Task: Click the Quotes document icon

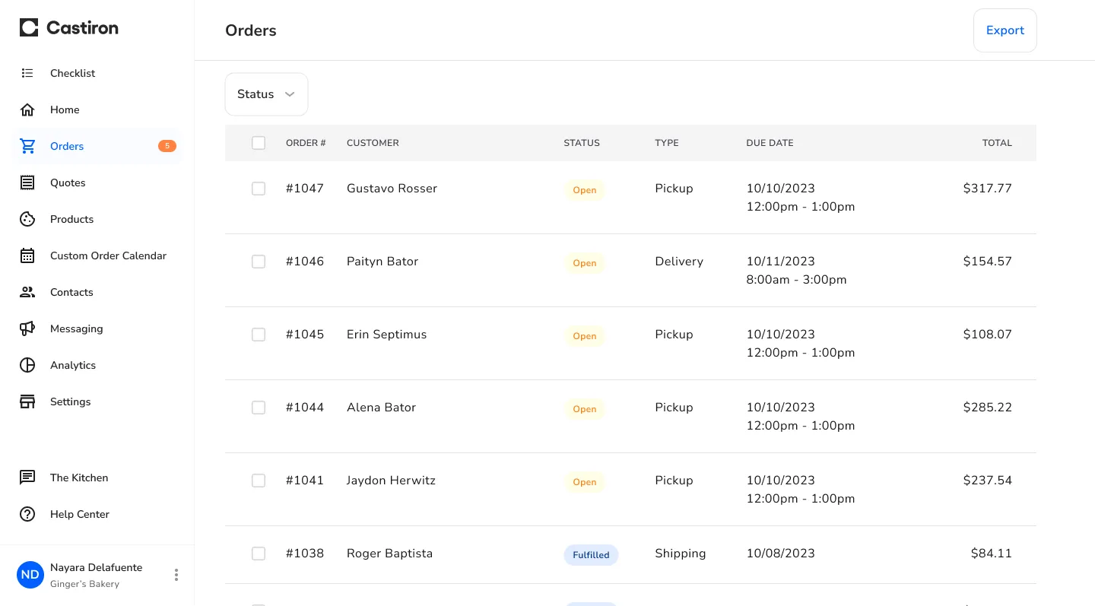Action: pos(27,182)
